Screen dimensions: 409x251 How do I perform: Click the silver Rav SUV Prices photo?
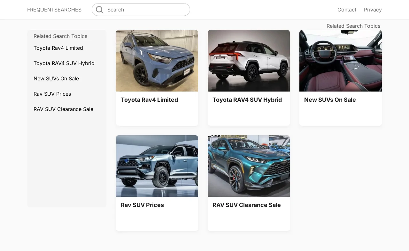(157, 166)
